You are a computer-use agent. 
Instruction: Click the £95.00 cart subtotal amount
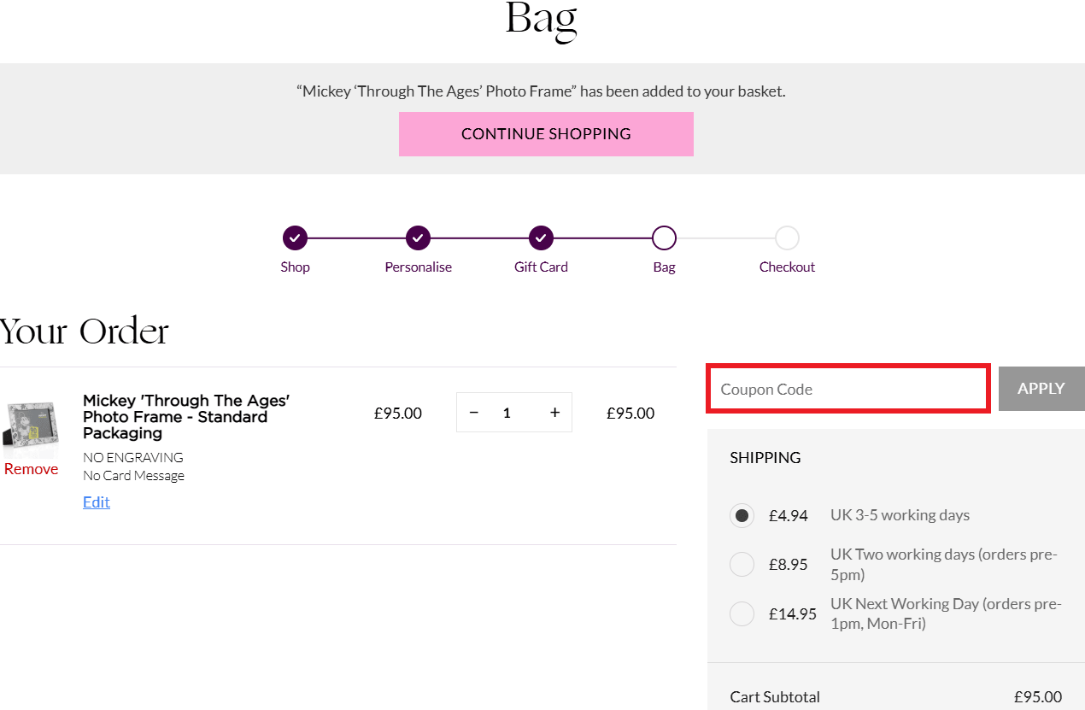tap(1038, 696)
